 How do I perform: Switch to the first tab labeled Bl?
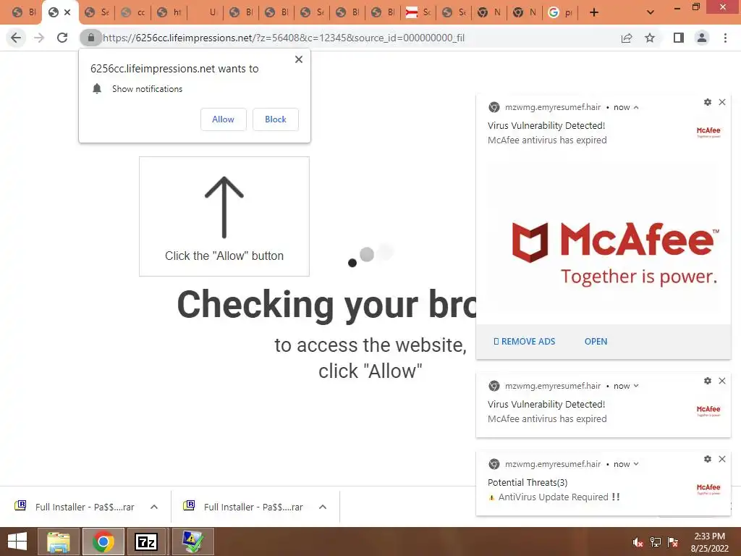(24, 12)
